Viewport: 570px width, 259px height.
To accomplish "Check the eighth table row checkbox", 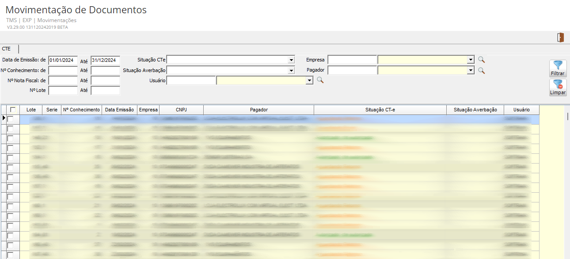I will (x=10, y=187).
